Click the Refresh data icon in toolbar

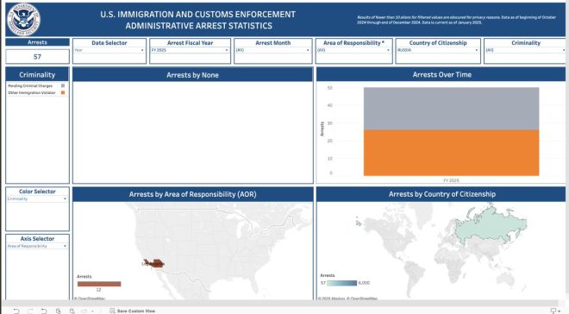(x=58, y=311)
